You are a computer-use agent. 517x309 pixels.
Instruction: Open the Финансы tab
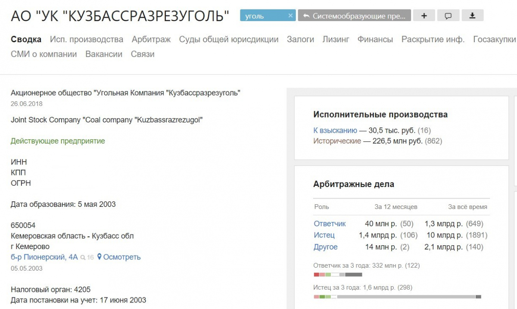point(375,39)
